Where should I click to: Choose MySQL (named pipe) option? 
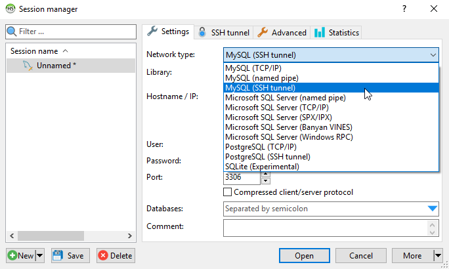(x=331, y=78)
